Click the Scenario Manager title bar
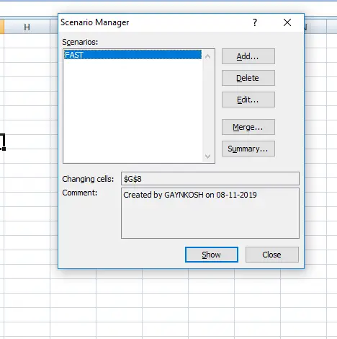 [153, 22]
